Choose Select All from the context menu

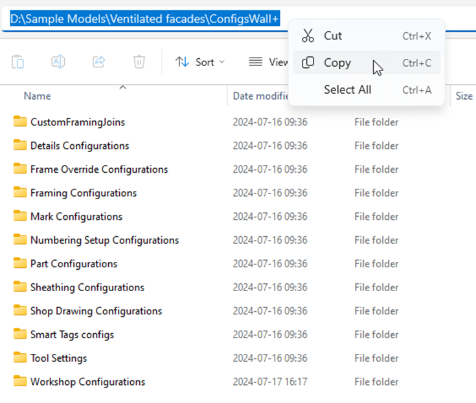tap(348, 90)
